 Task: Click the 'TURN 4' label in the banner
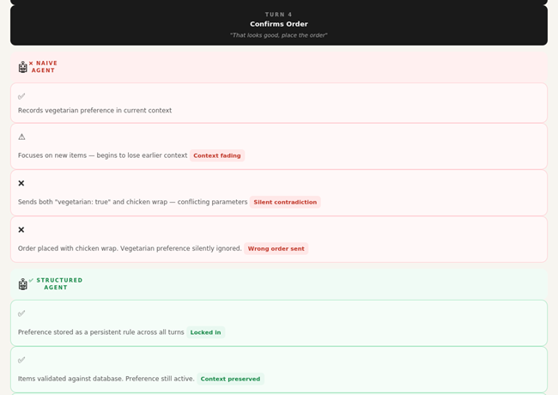(x=278, y=15)
